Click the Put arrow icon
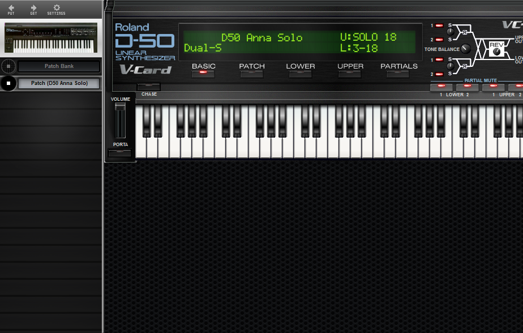The image size is (523, 333). coord(11,9)
